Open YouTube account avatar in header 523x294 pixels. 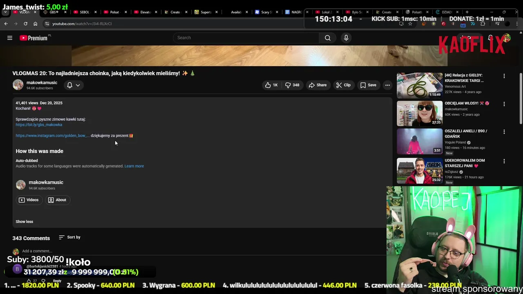point(507,38)
